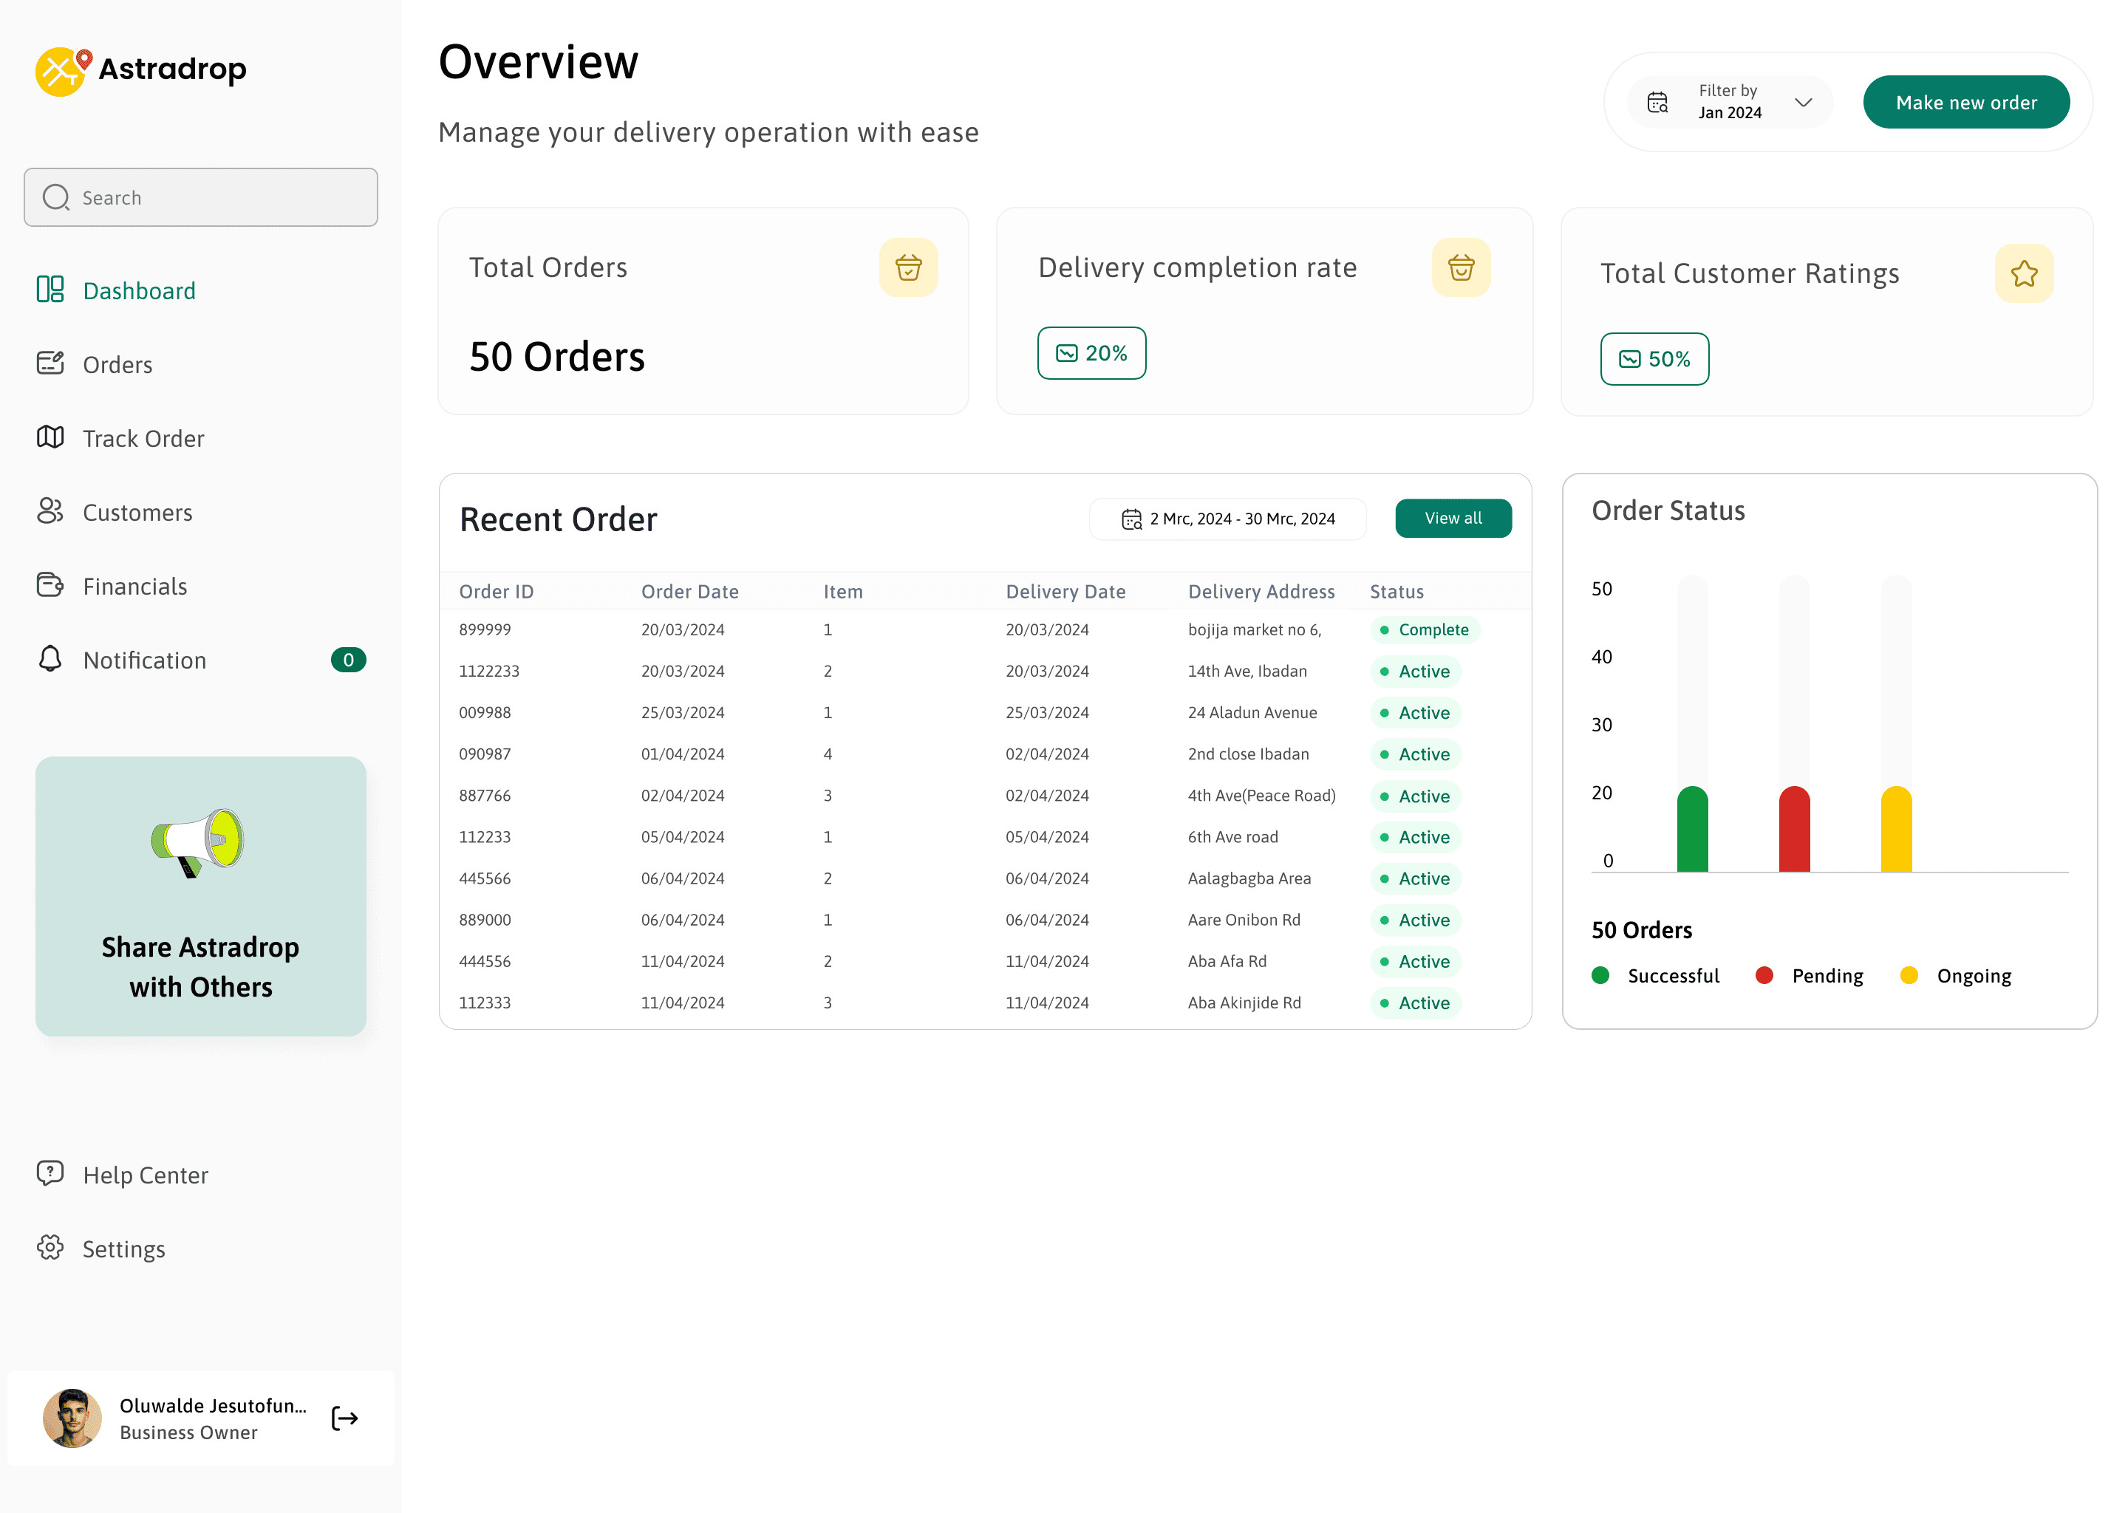The width and height of the screenshot is (2128, 1513).
Task: Click the Settings gear icon in sidebar
Action: [50, 1248]
